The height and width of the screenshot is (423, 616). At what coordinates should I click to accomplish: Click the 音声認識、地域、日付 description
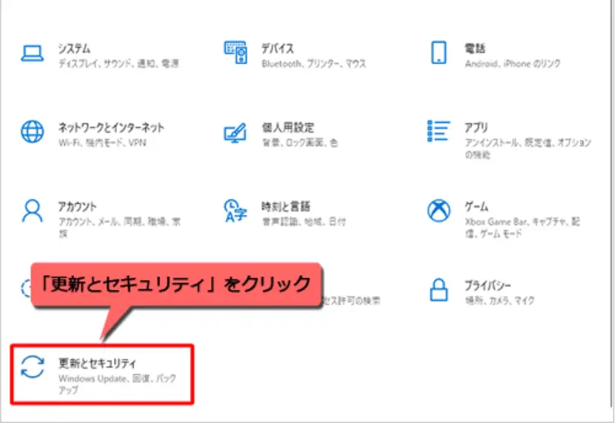(x=304, y=221)
